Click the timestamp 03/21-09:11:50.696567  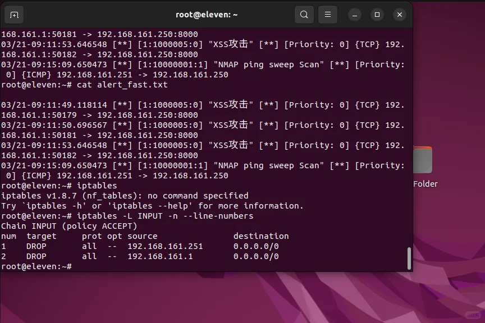54,125
